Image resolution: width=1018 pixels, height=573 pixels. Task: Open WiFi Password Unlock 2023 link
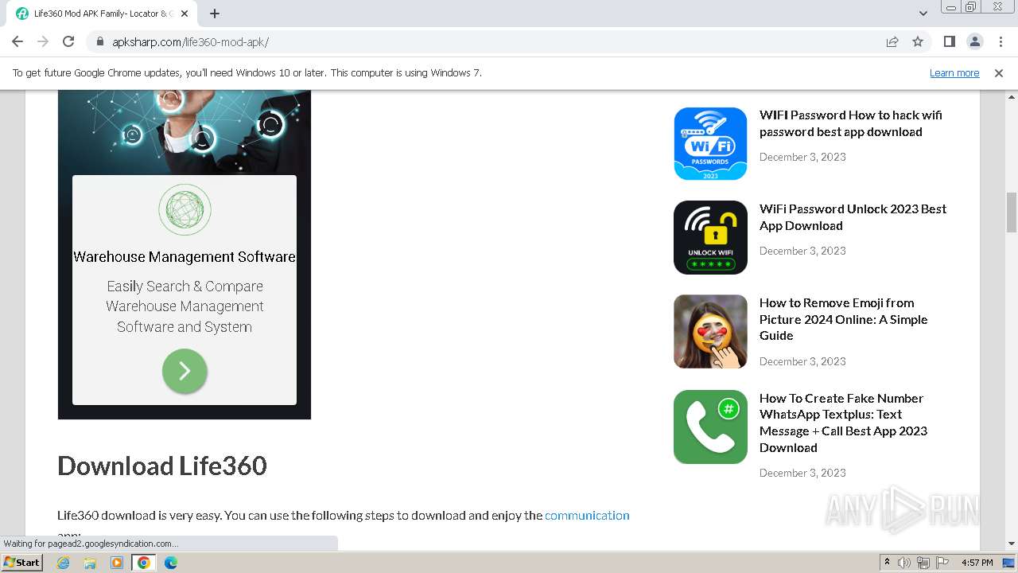click(853, 217)
